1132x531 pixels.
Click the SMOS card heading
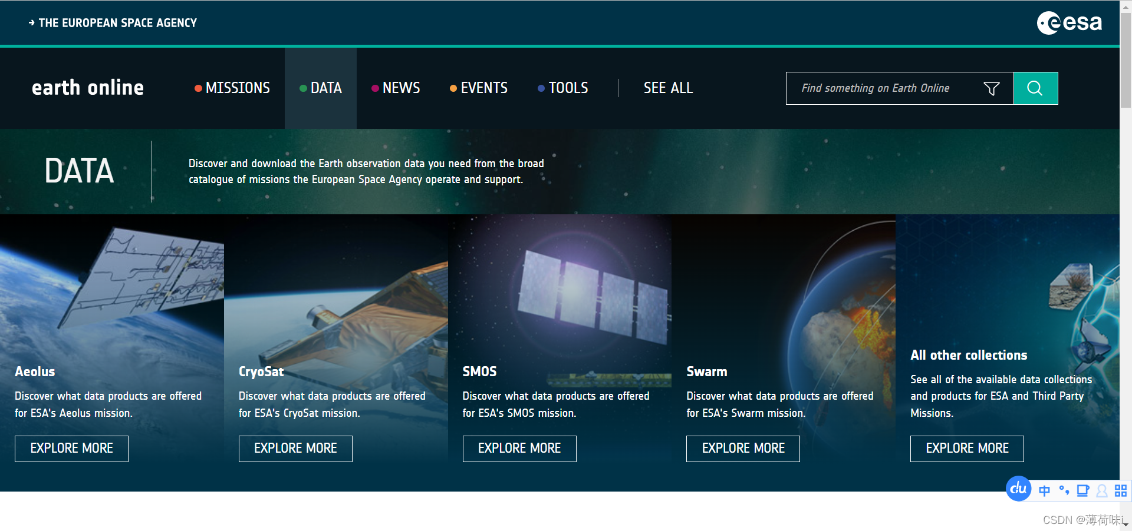point(479,371)
